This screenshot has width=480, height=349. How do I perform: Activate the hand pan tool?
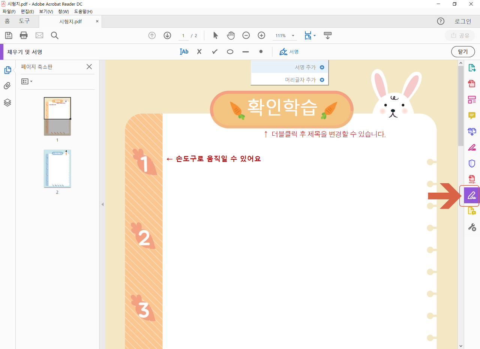tap(231, 36)
